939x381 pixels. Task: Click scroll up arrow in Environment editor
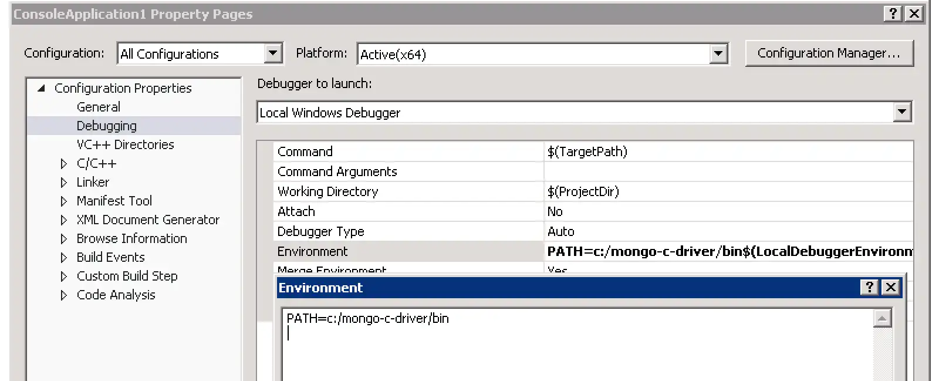pos(882,318)
